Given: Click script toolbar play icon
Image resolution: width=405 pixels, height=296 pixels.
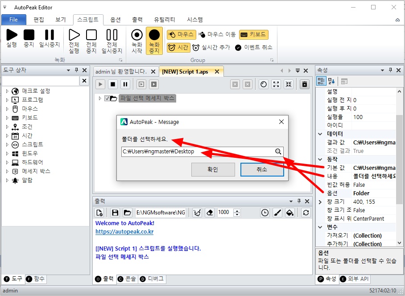Looking at the screenshot, I should [x=100, y=84].
